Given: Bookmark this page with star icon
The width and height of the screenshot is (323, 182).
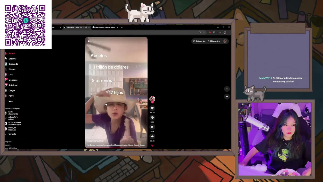Looking at the screenshot, I should click(x=204, y=32).
